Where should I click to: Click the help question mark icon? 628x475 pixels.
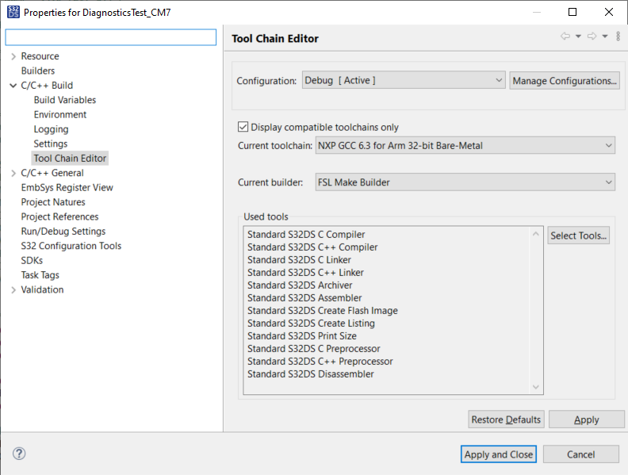20,454
